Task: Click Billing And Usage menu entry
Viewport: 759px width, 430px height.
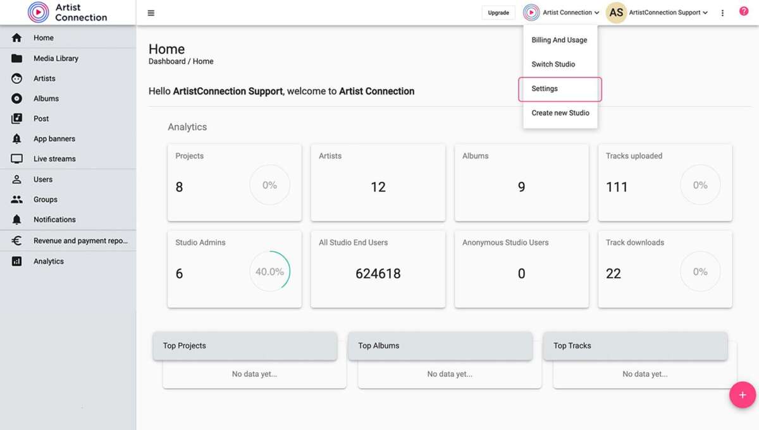Action: (559, 40)
